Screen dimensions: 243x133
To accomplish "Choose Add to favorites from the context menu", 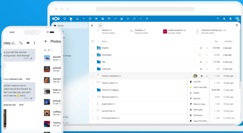I will click(200, 87).
